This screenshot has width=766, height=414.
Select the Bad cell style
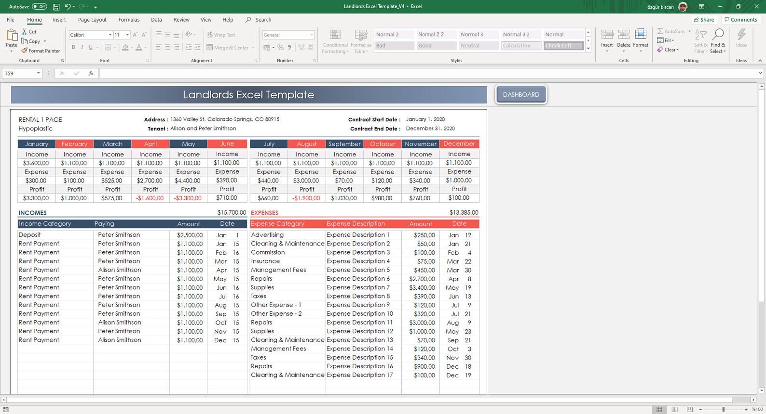pyautogui.click(x=394, y=46)
